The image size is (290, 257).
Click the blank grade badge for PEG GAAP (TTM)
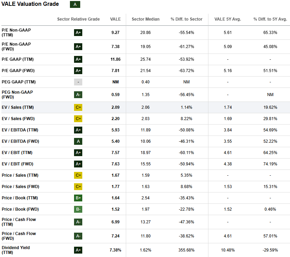click(x=78, y=82)
